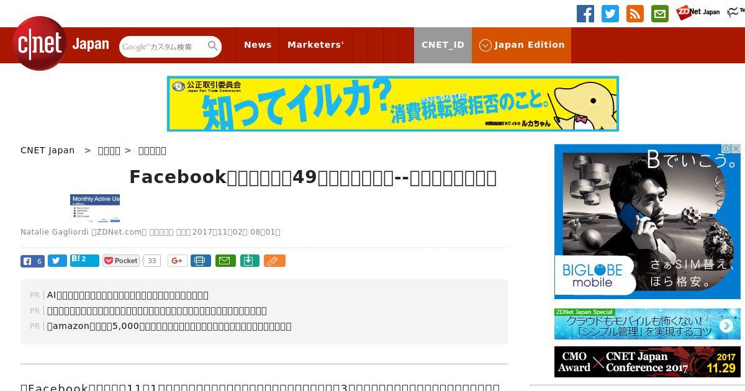Click the article headline starting with Facebook

click(313, 178)
